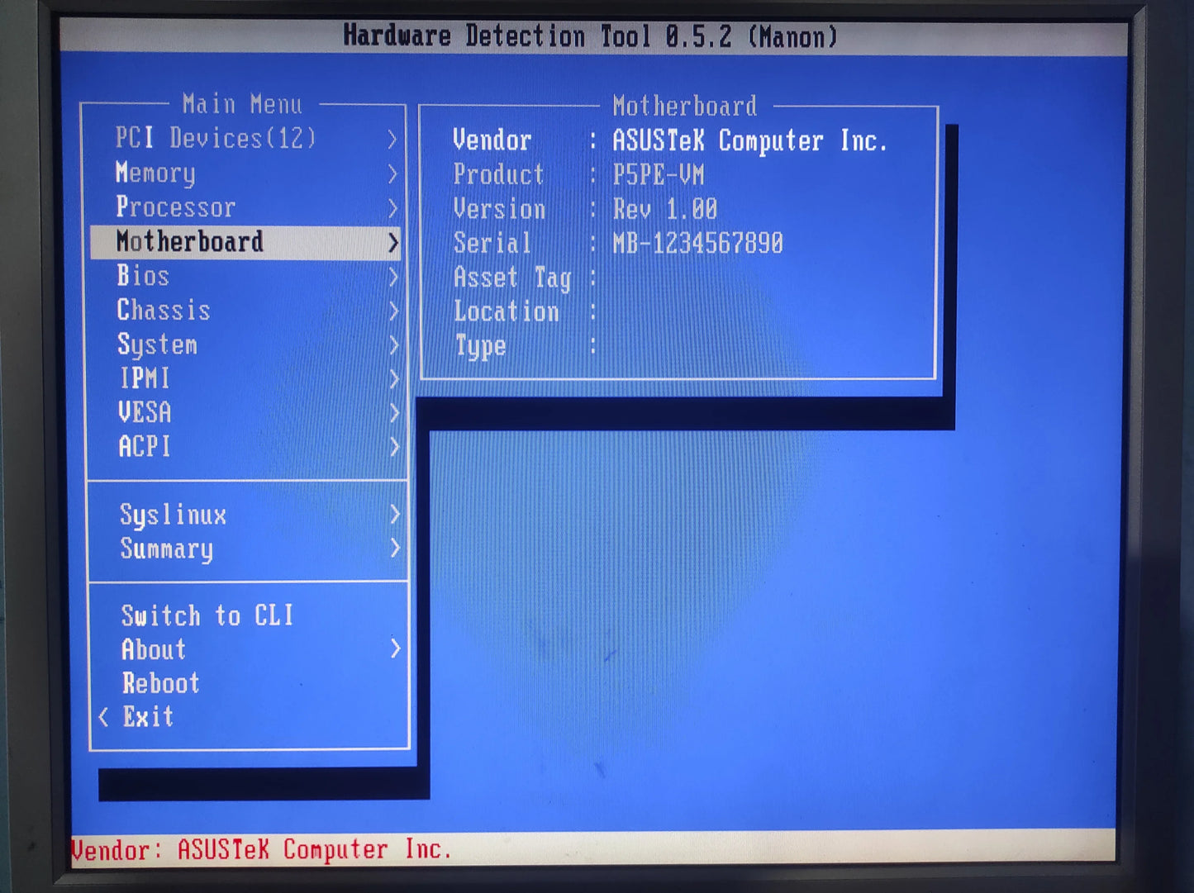
Task: Expand the VESA submenu arrow
Action: point(394,413)
